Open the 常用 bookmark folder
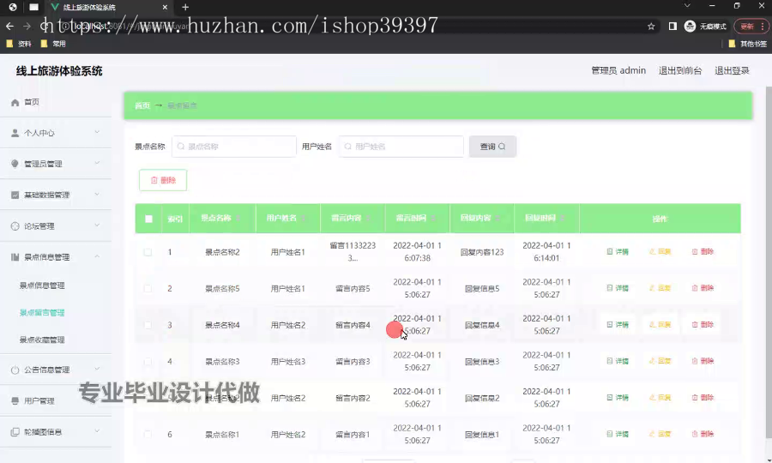Viewport: 772px width, 463px height. pos(53,44)
